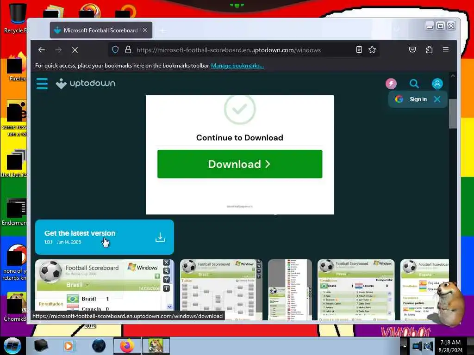Dismiss the Google Sign in prompt
The image size is (474, 355).
[437, 99]
